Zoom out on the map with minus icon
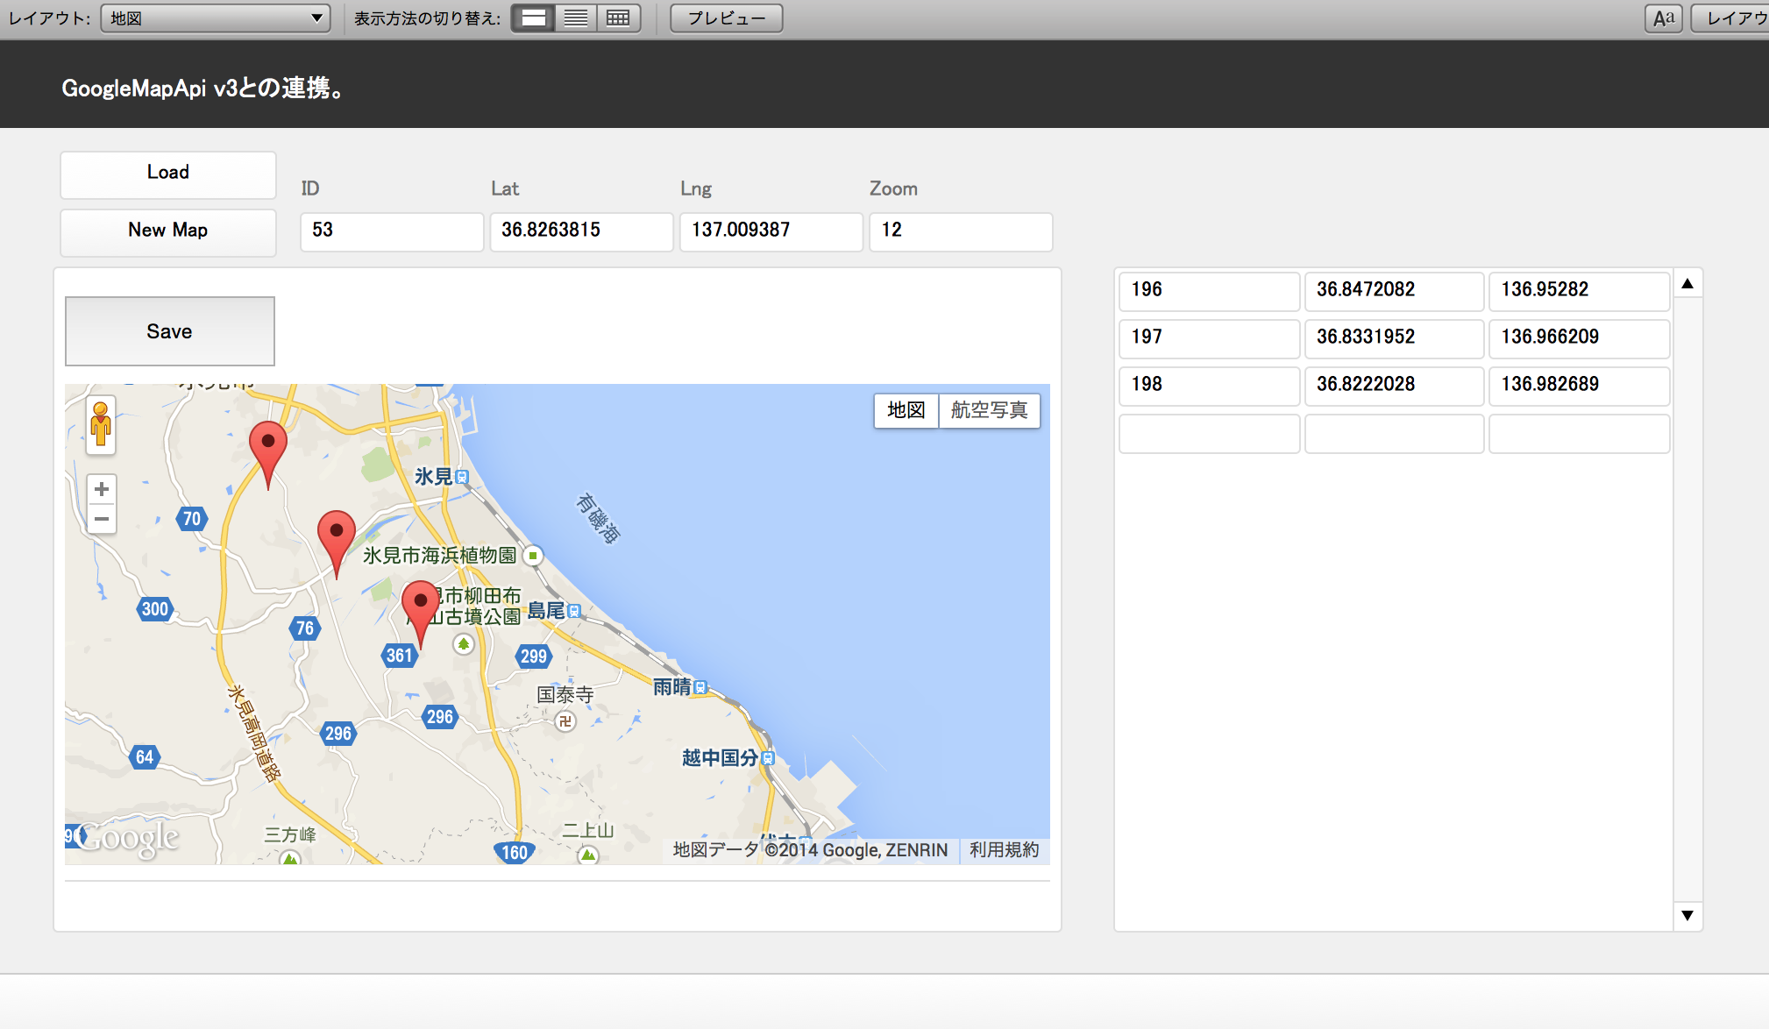The height and width of the screenshot is (1029, 1769). 102,519
